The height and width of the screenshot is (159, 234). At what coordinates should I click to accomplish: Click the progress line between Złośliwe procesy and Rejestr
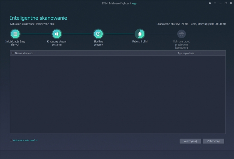[119, 34]
